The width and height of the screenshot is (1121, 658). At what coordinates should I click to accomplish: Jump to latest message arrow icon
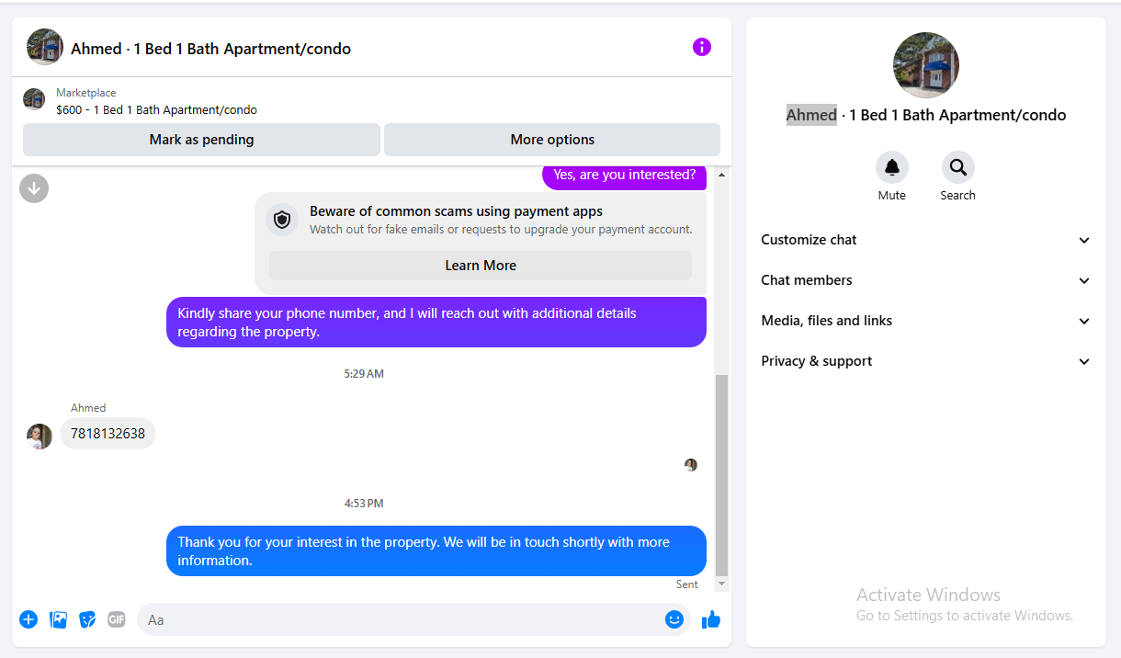pos(34,188)
